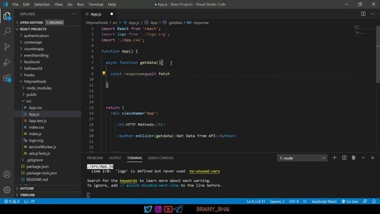This screenshot has width=380, height=214.
Task: Split the terminal panel
Action: (344, 158)
